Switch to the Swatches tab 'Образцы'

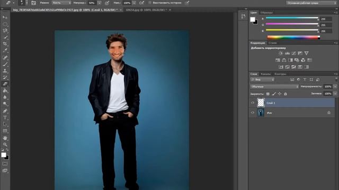(266, 13)
